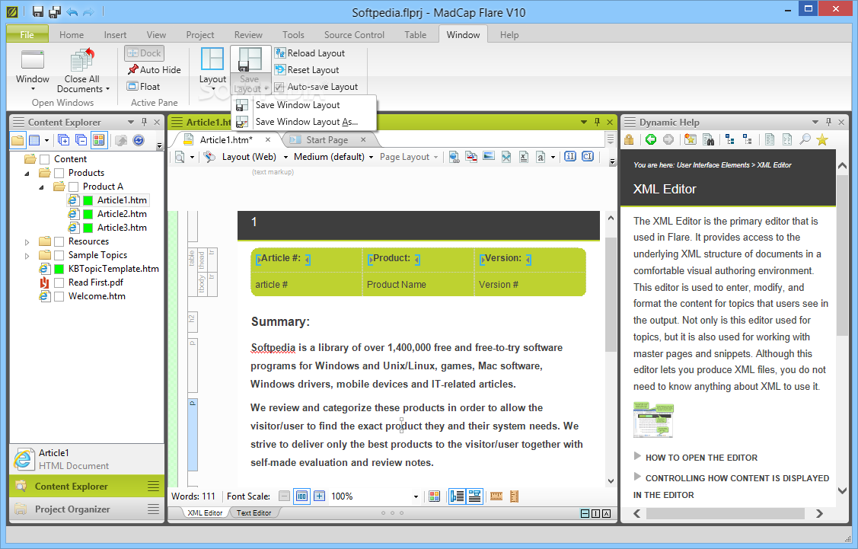
Task: Check the Products folder checkbox
Action: 59,172
